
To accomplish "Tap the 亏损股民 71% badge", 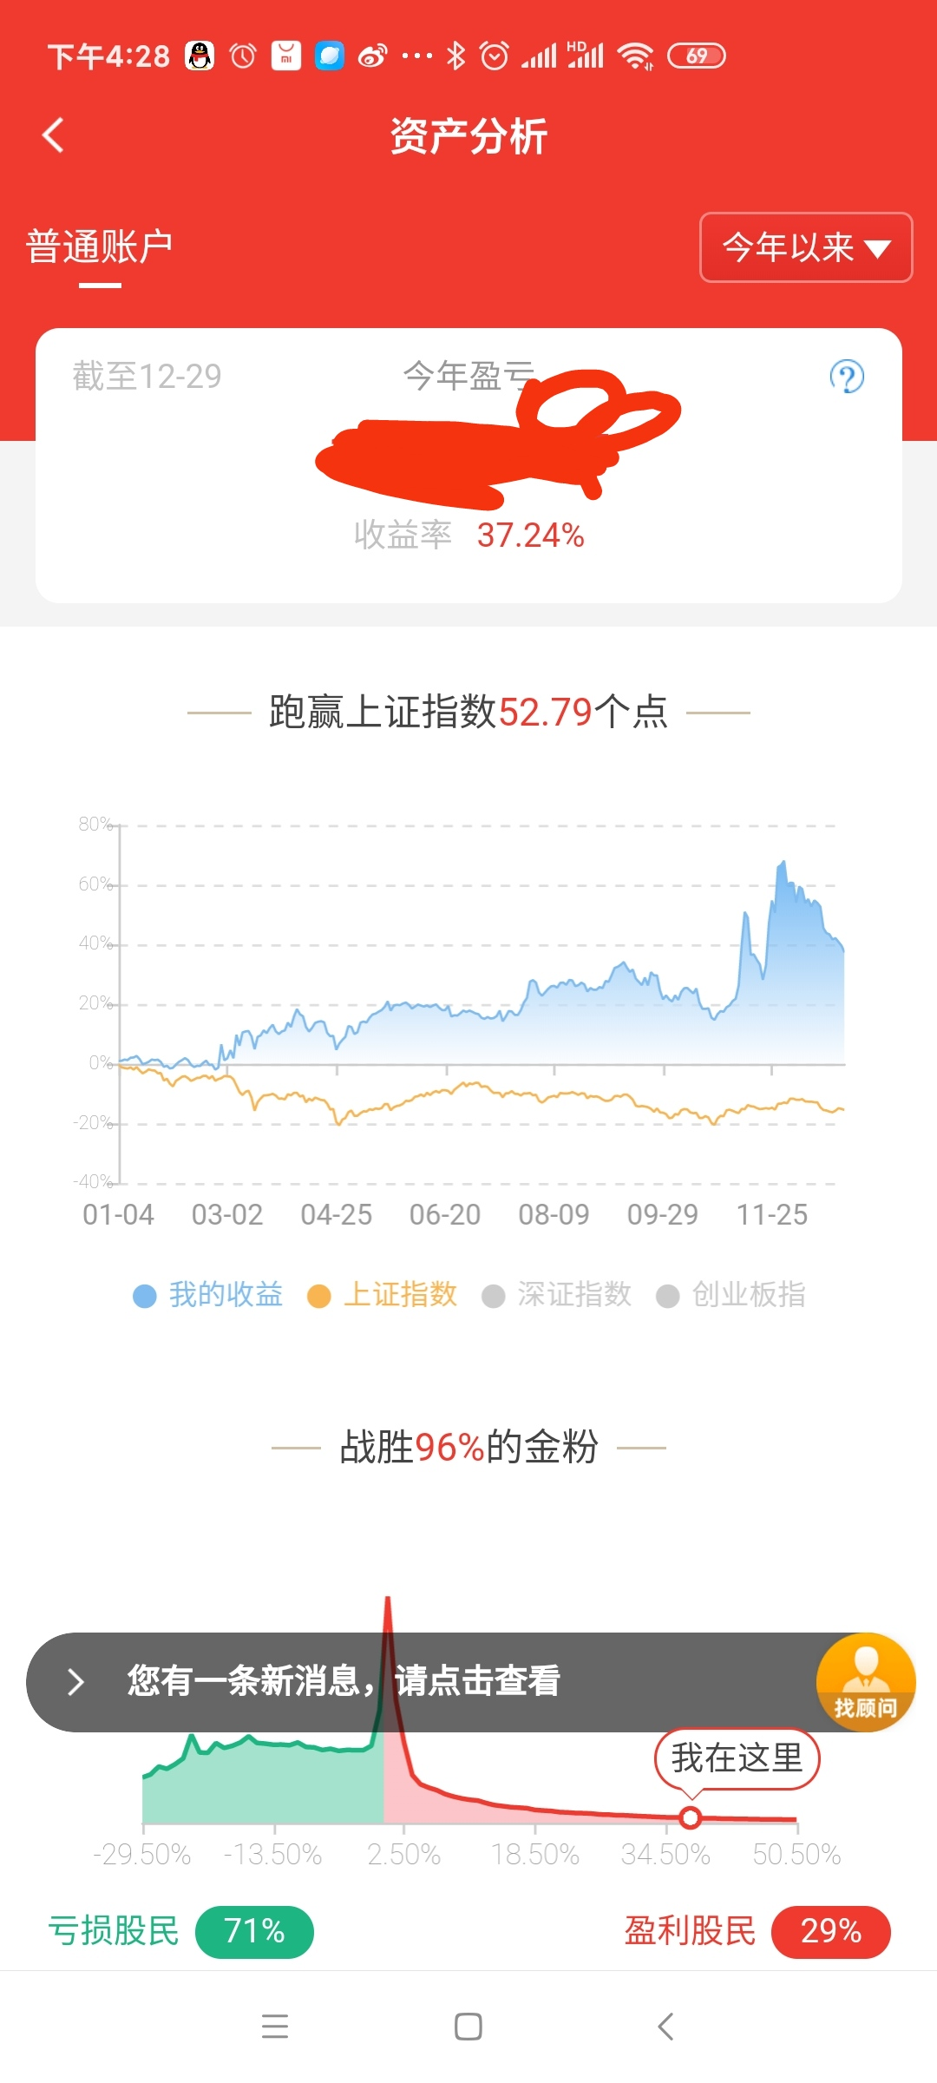I will click(x=254, y=1932).
